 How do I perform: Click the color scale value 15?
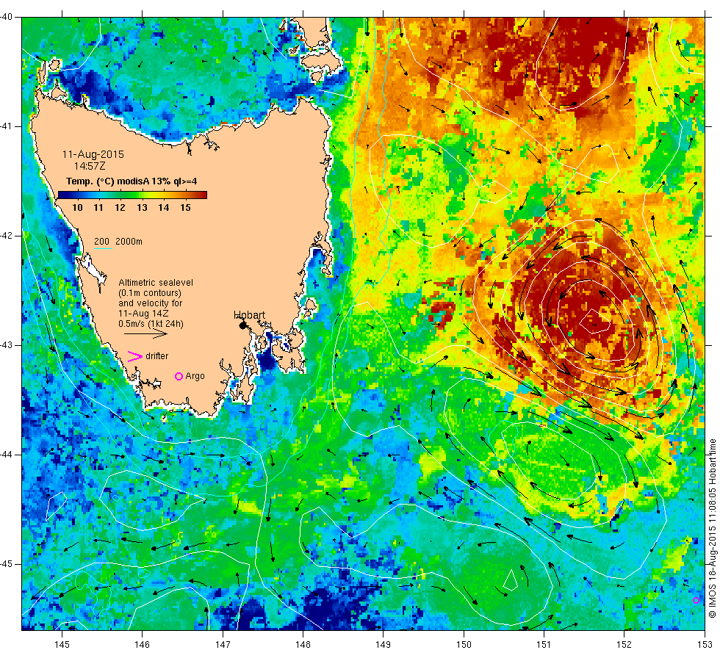pos(185,207)
